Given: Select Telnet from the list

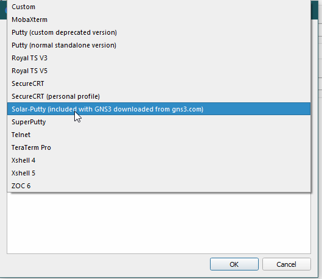Looking at the screenshot, I should pos(159,135).
